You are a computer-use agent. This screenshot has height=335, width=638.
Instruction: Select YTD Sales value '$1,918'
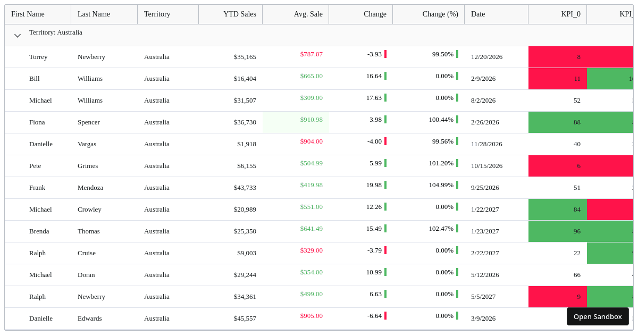[247, 144]
